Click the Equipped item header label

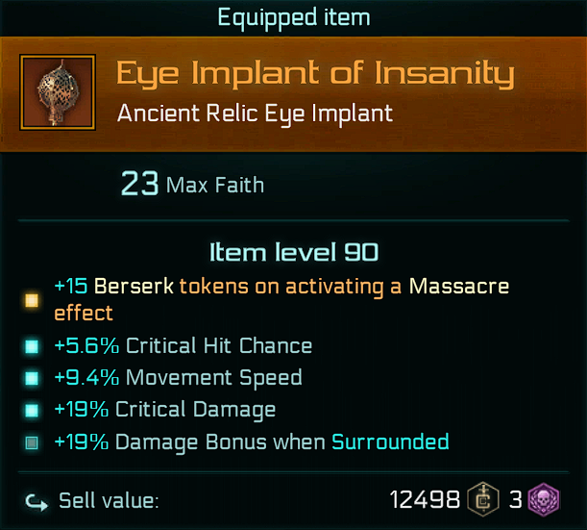point(293,16)
